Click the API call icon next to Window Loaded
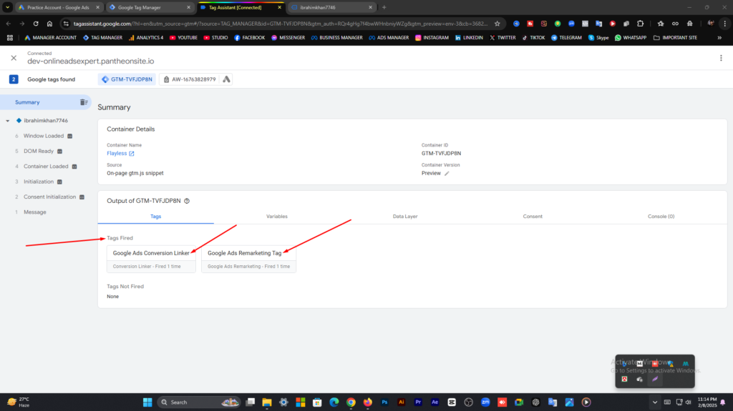The height and width of the screenshot is (411, 733). pos(70,137)
